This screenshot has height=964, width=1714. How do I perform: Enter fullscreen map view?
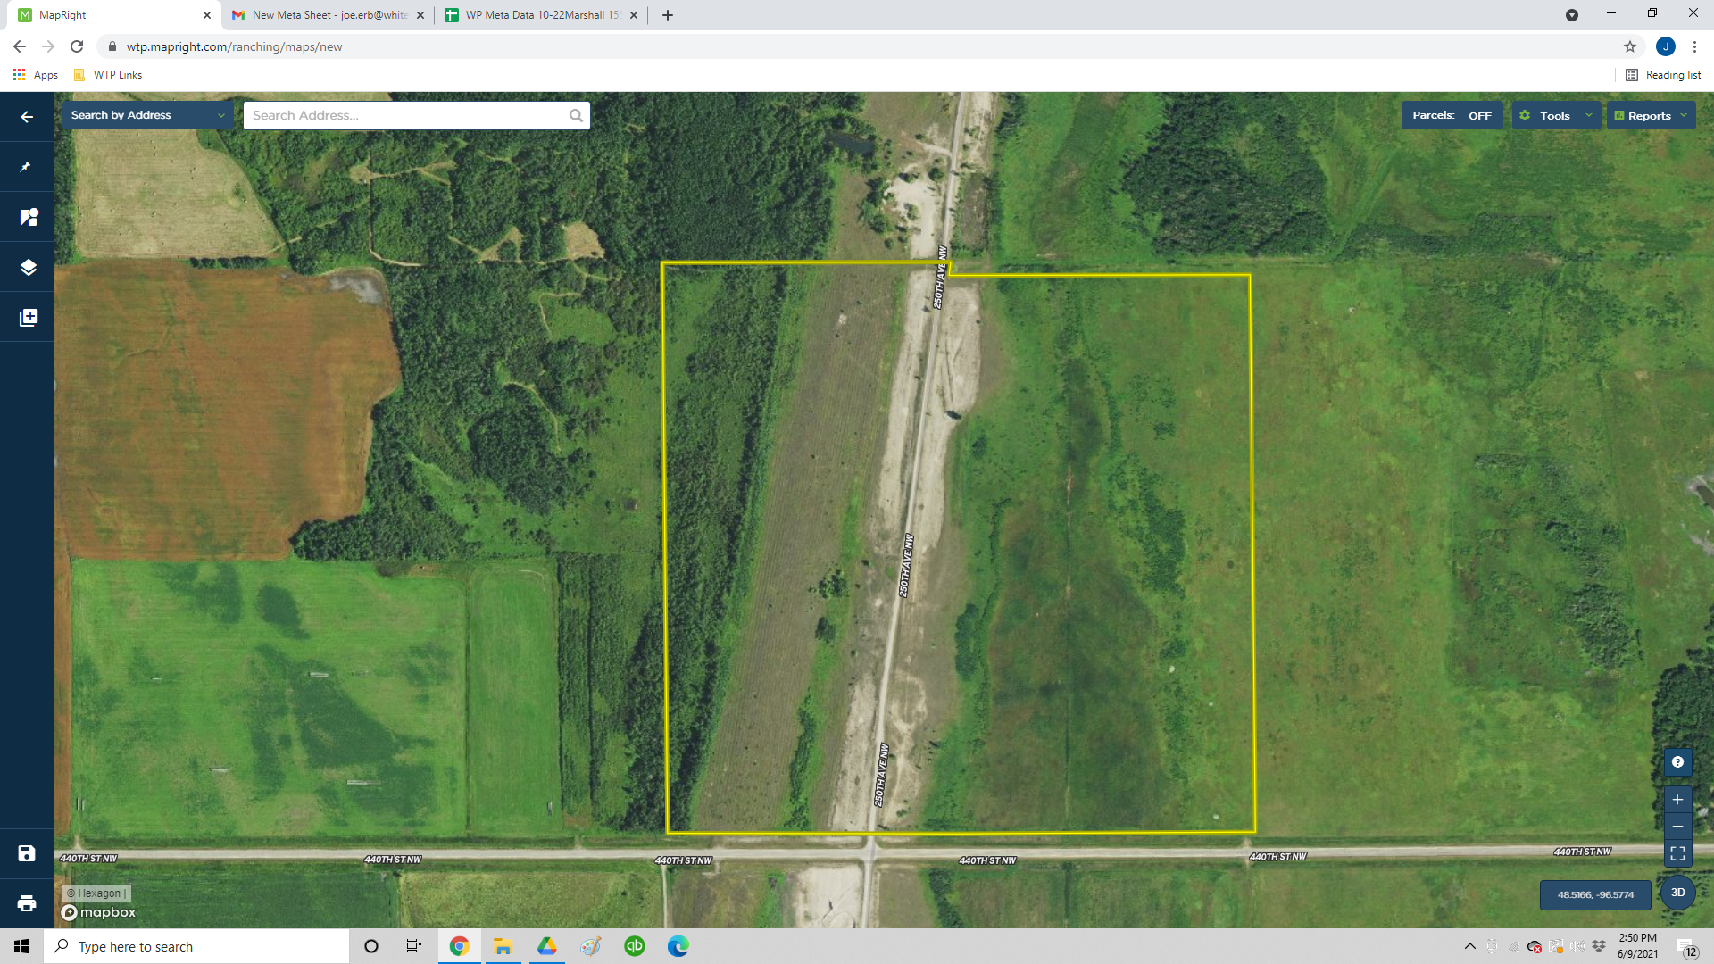click(x=1677, y=853)
